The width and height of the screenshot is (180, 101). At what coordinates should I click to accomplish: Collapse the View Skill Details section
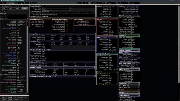tap(94, 6)
